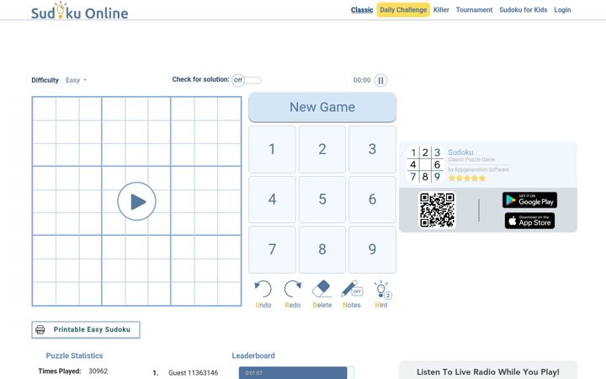Switch to the Classic mode

[362, 10]
